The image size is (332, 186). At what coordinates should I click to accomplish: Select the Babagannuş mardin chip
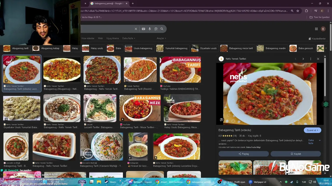[x=272, y=48]
